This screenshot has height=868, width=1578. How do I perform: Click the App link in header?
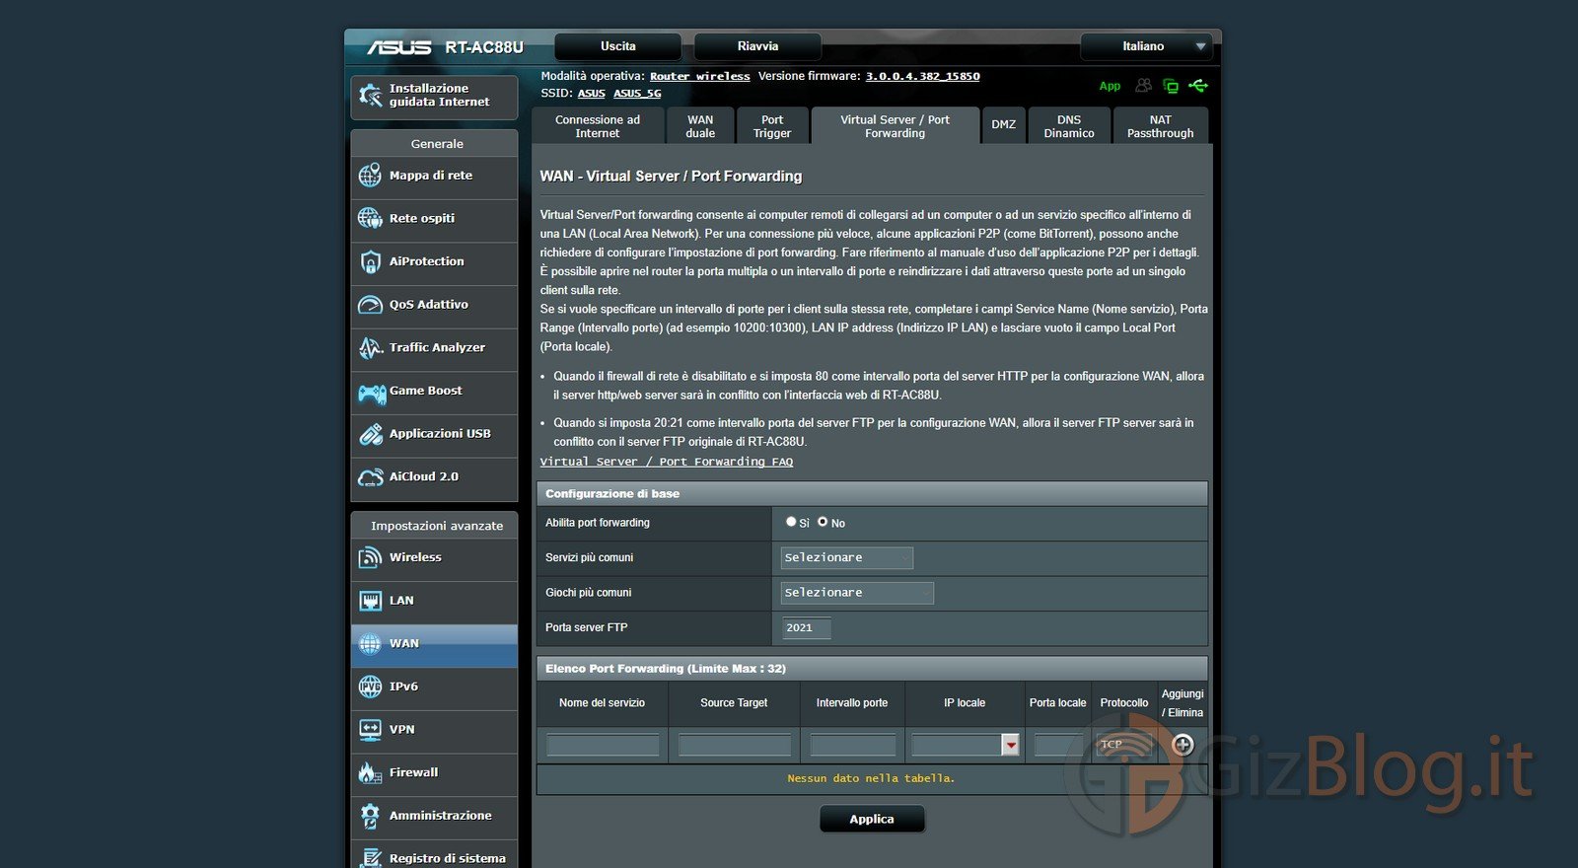tap(1111, 87)
